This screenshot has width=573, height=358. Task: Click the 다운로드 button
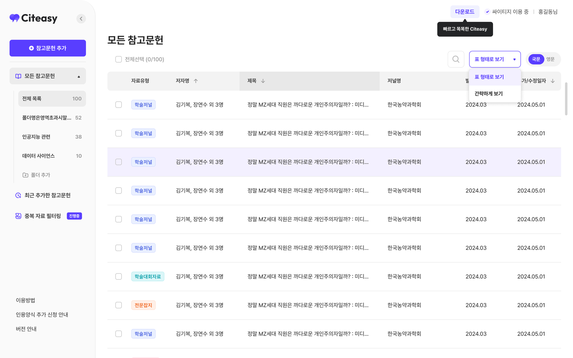point(464,12)
